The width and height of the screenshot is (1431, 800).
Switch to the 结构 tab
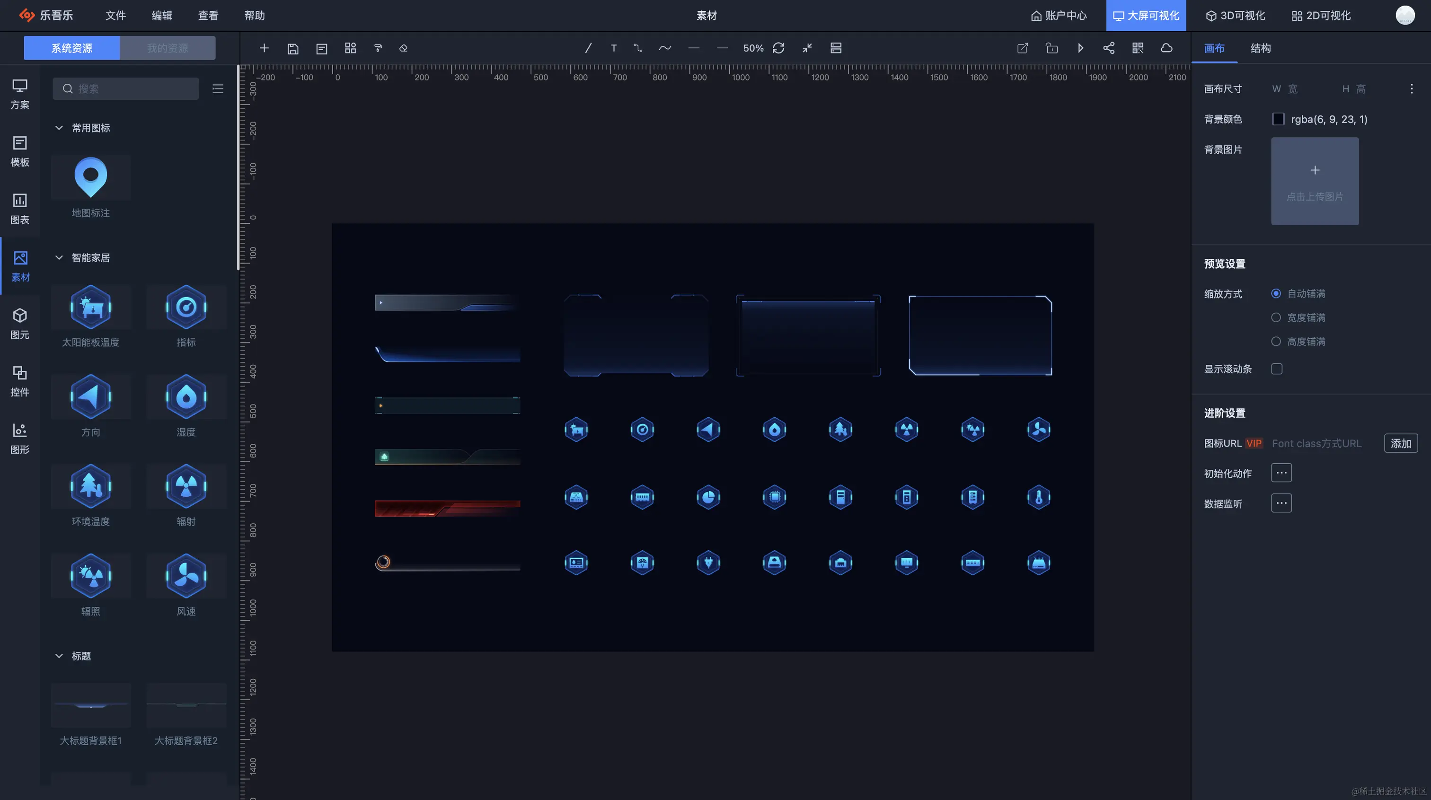(1260, 48)
